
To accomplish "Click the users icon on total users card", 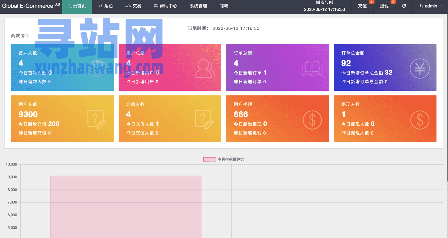I will tap(204, 69).
